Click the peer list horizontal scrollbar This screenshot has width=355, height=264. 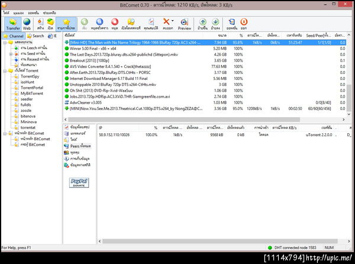tap(220, 242)
